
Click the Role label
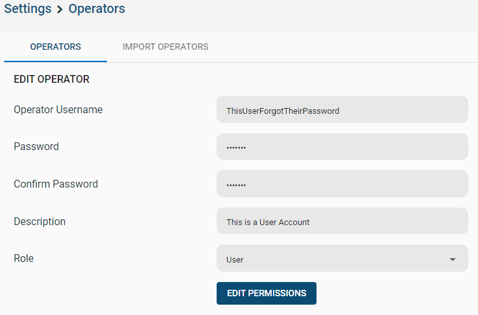[x=24, y=259]
